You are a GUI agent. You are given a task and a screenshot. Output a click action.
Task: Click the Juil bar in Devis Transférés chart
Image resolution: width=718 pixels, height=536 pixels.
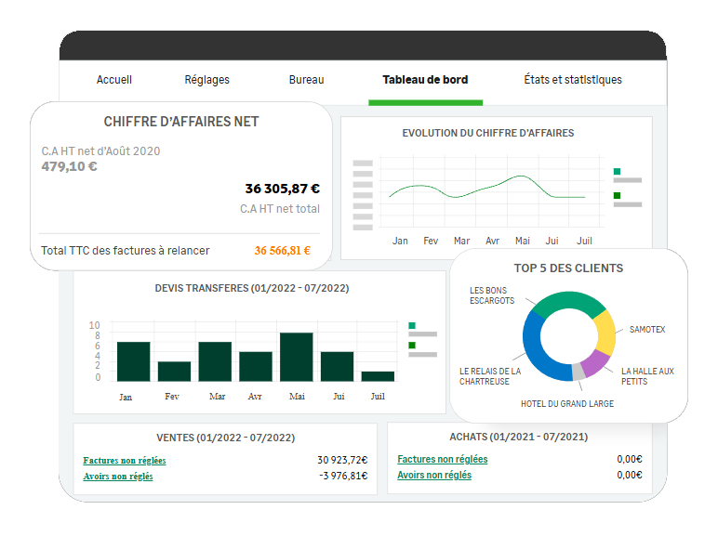(x=378, y=376)
